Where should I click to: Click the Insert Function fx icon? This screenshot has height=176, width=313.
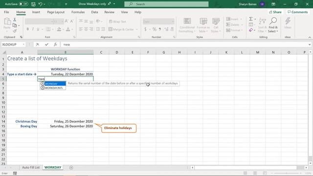tap(55, 44)
